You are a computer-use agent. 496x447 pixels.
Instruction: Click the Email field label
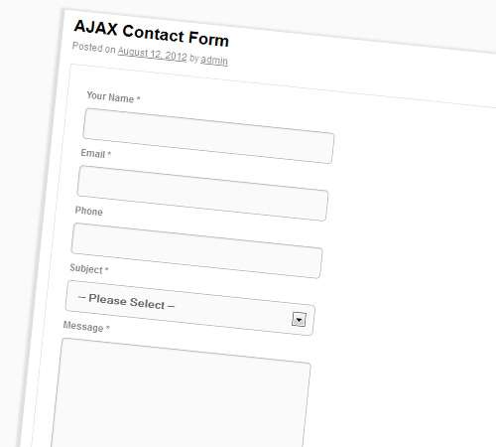93,153
